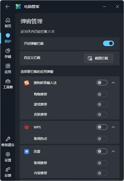Enable blocking for 搜狗拼音输入法
The image size is (124, 181).
(102, 83)
